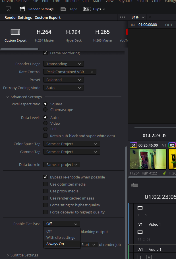Open the Color menu
The height and width of the screenshot is (259, 176).
[x=156, y=1]
